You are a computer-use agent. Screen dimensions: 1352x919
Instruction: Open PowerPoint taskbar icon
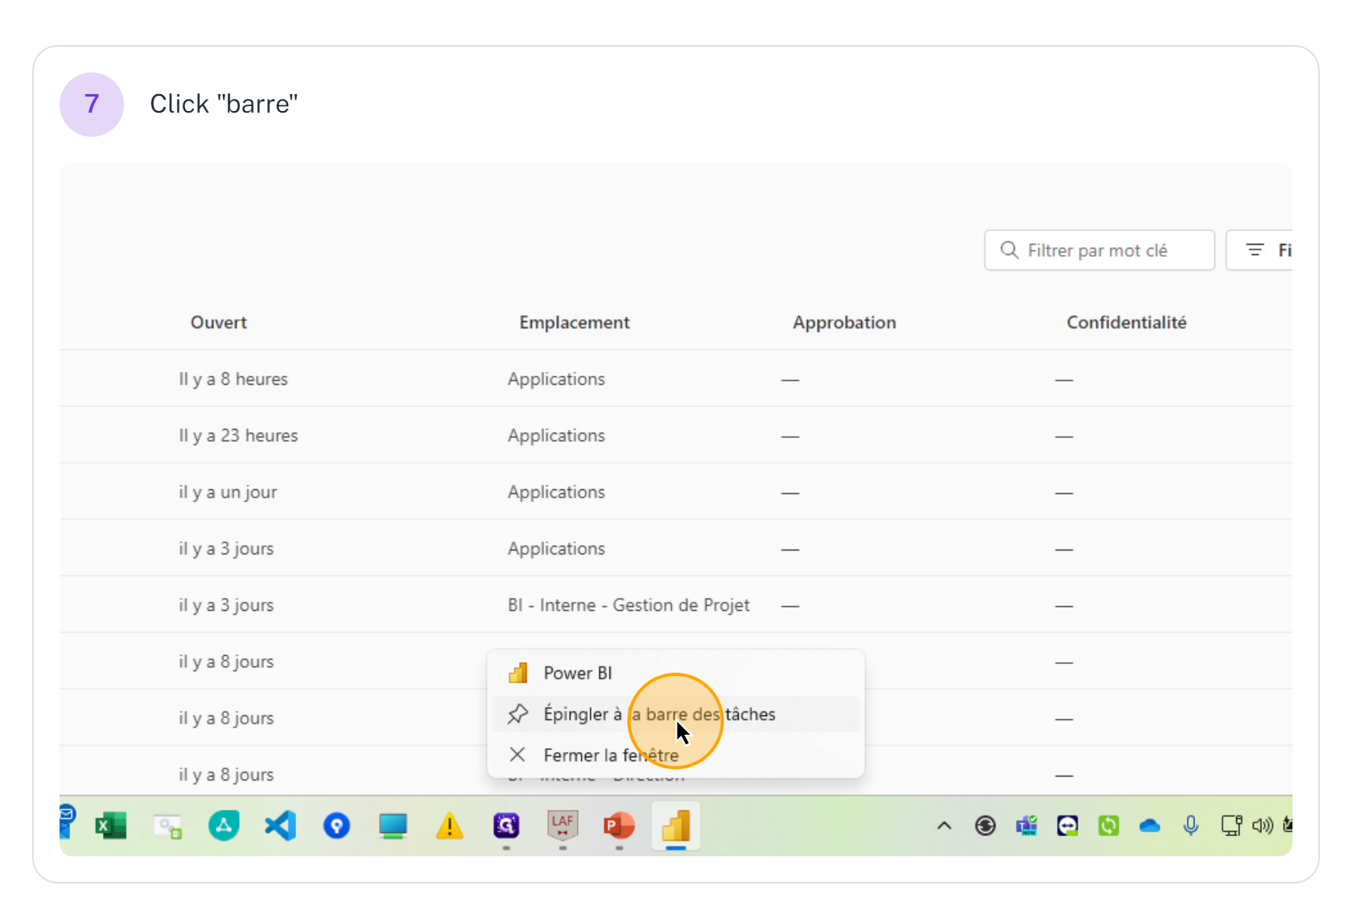coord(619,826)
